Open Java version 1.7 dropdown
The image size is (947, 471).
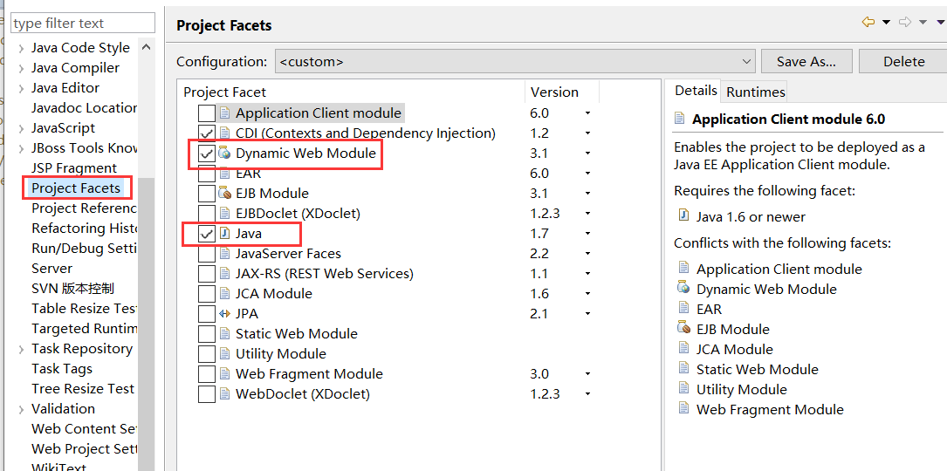click(x=587, y=234)
